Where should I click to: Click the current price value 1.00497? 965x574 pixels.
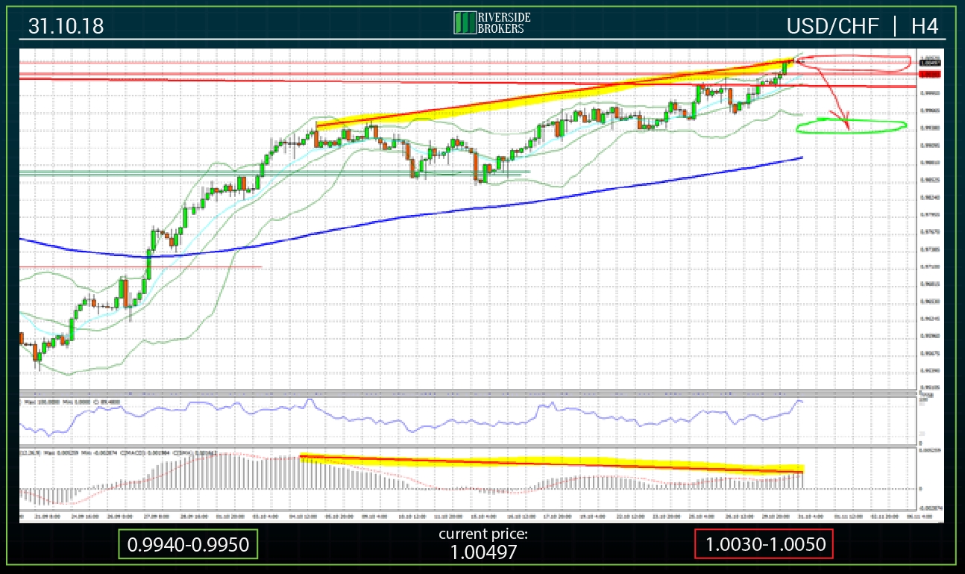[482, 552]
